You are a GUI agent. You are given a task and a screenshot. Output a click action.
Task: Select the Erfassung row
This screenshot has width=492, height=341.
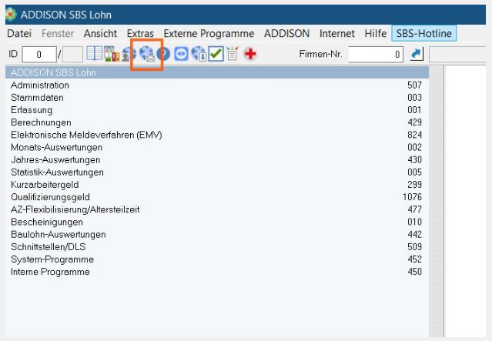click(x=217, y=110)
